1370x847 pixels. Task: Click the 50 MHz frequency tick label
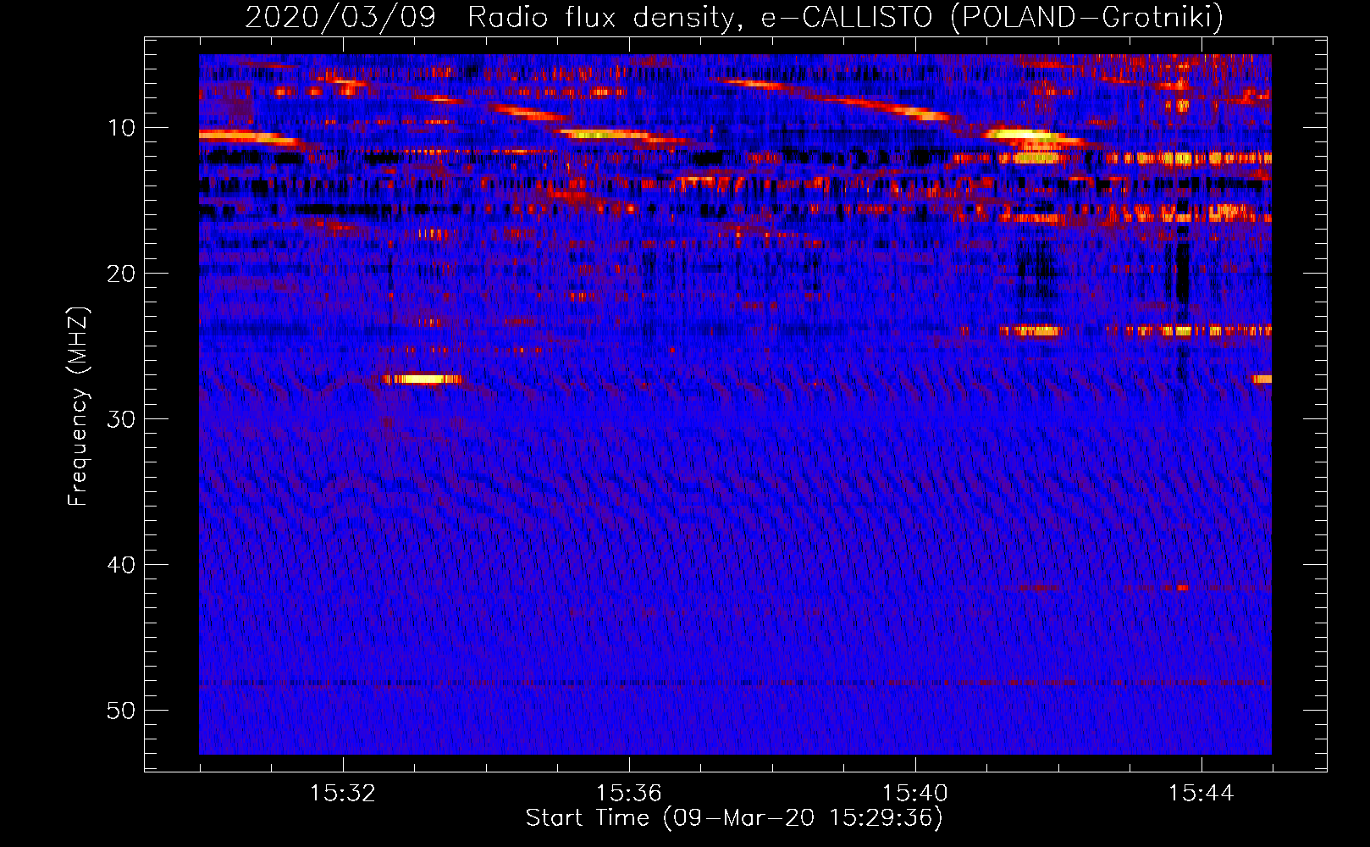121,711
